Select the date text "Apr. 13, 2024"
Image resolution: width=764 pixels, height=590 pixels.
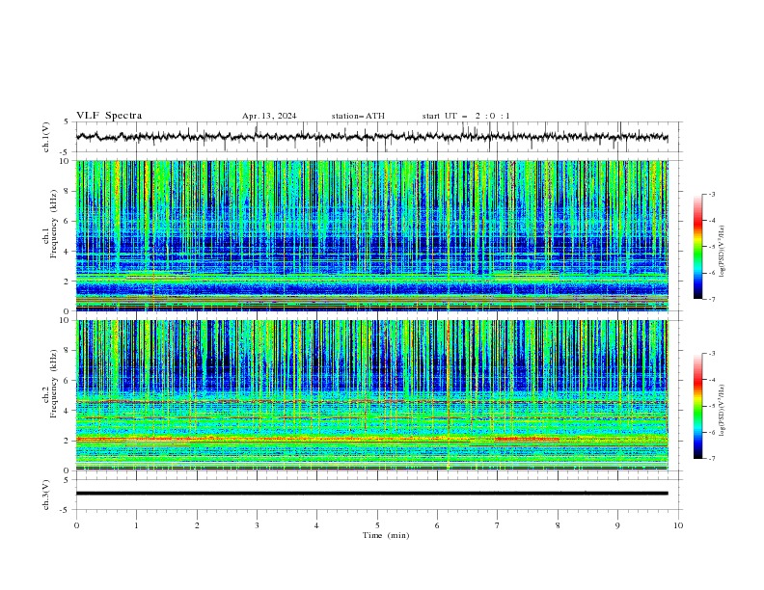point(269,116)
